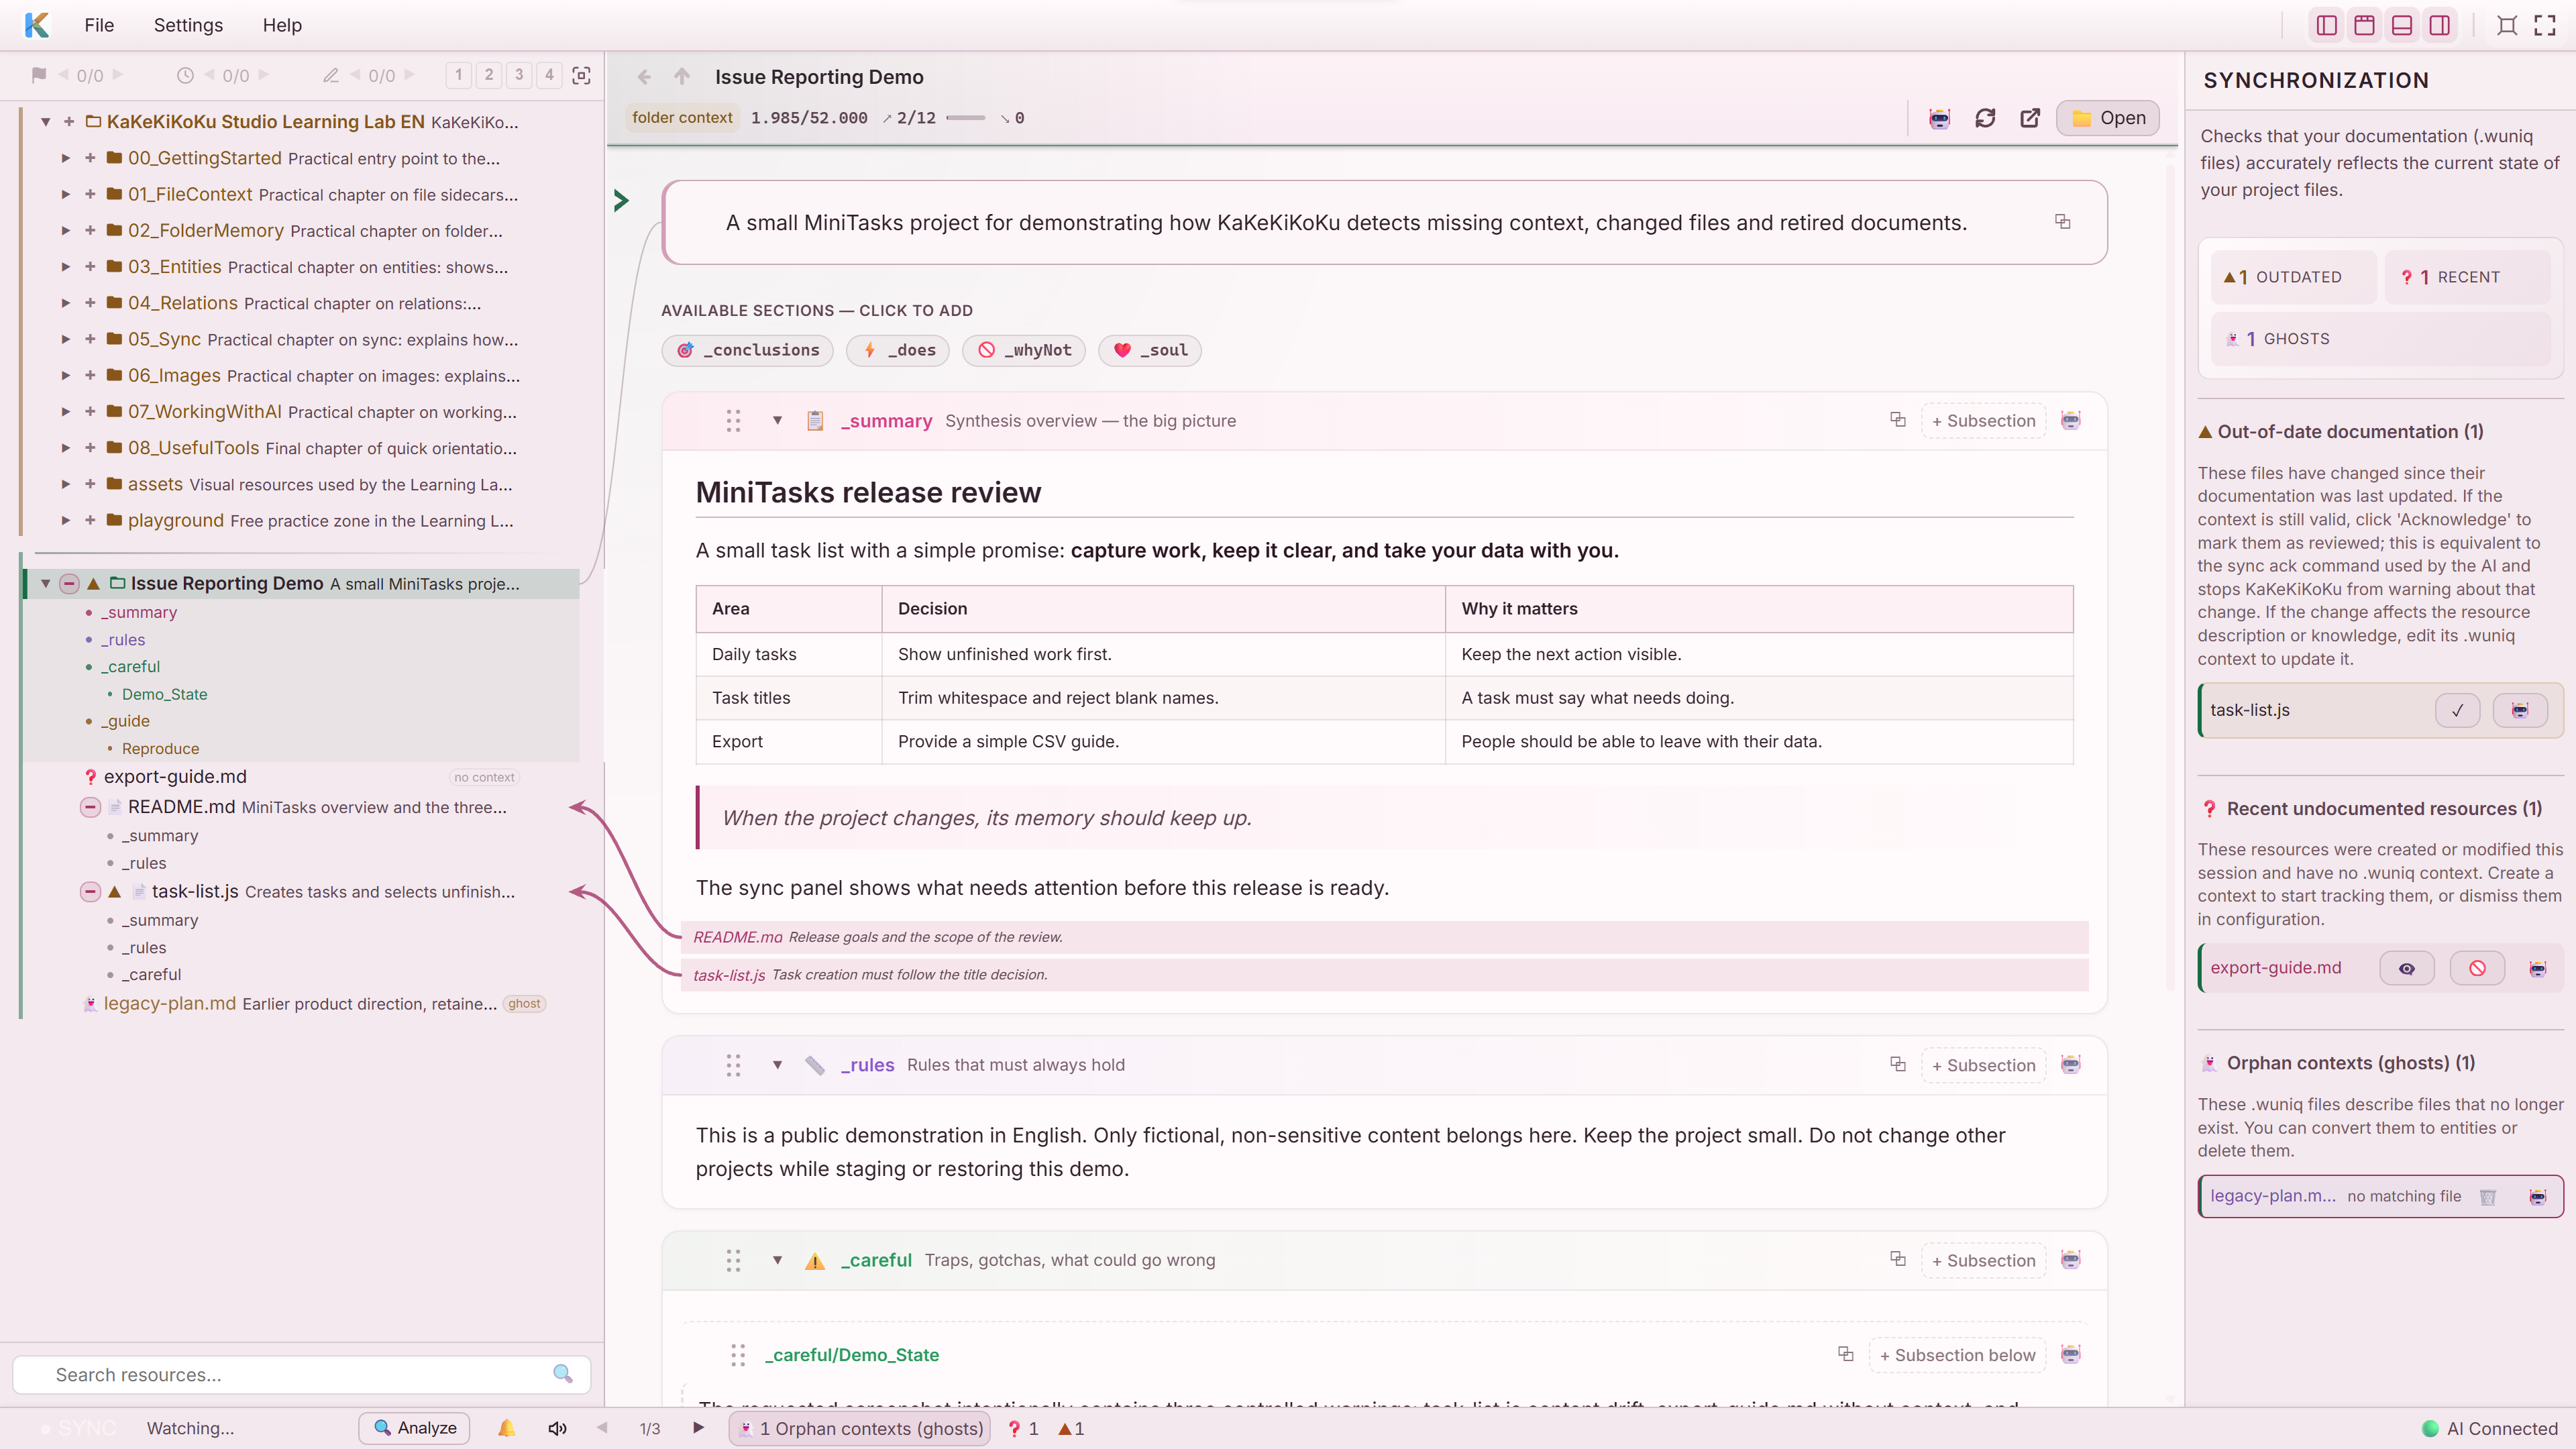Click the Analyze button
Image resolution: width=2576 pixels, height=1449 pixels.
[415, 1428]
